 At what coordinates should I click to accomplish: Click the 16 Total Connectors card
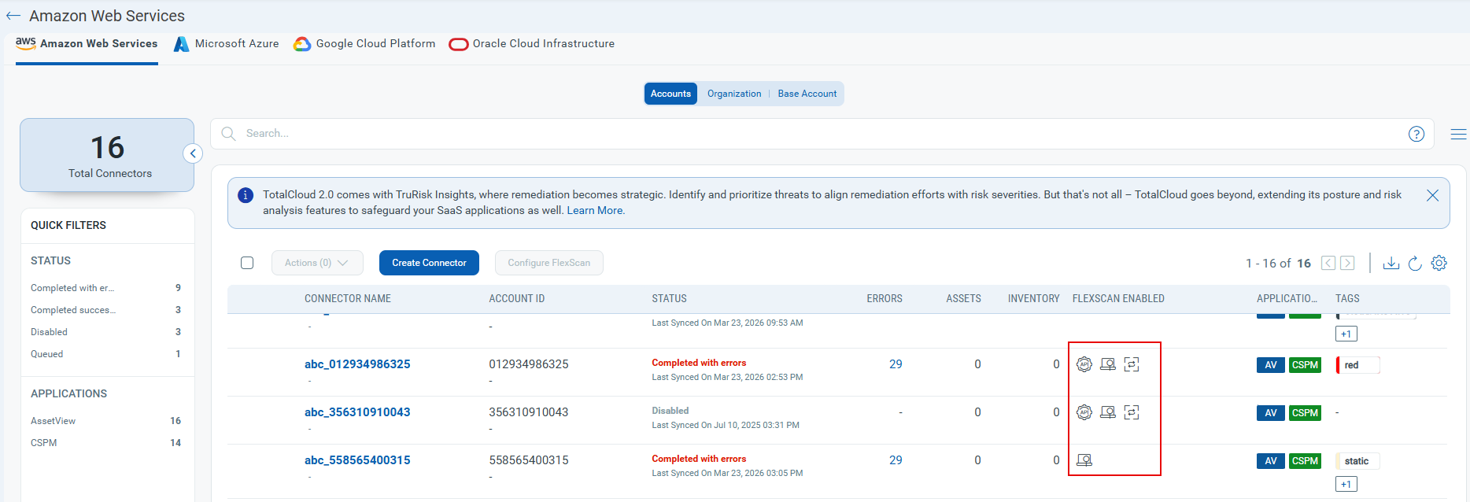click(107, 155)
